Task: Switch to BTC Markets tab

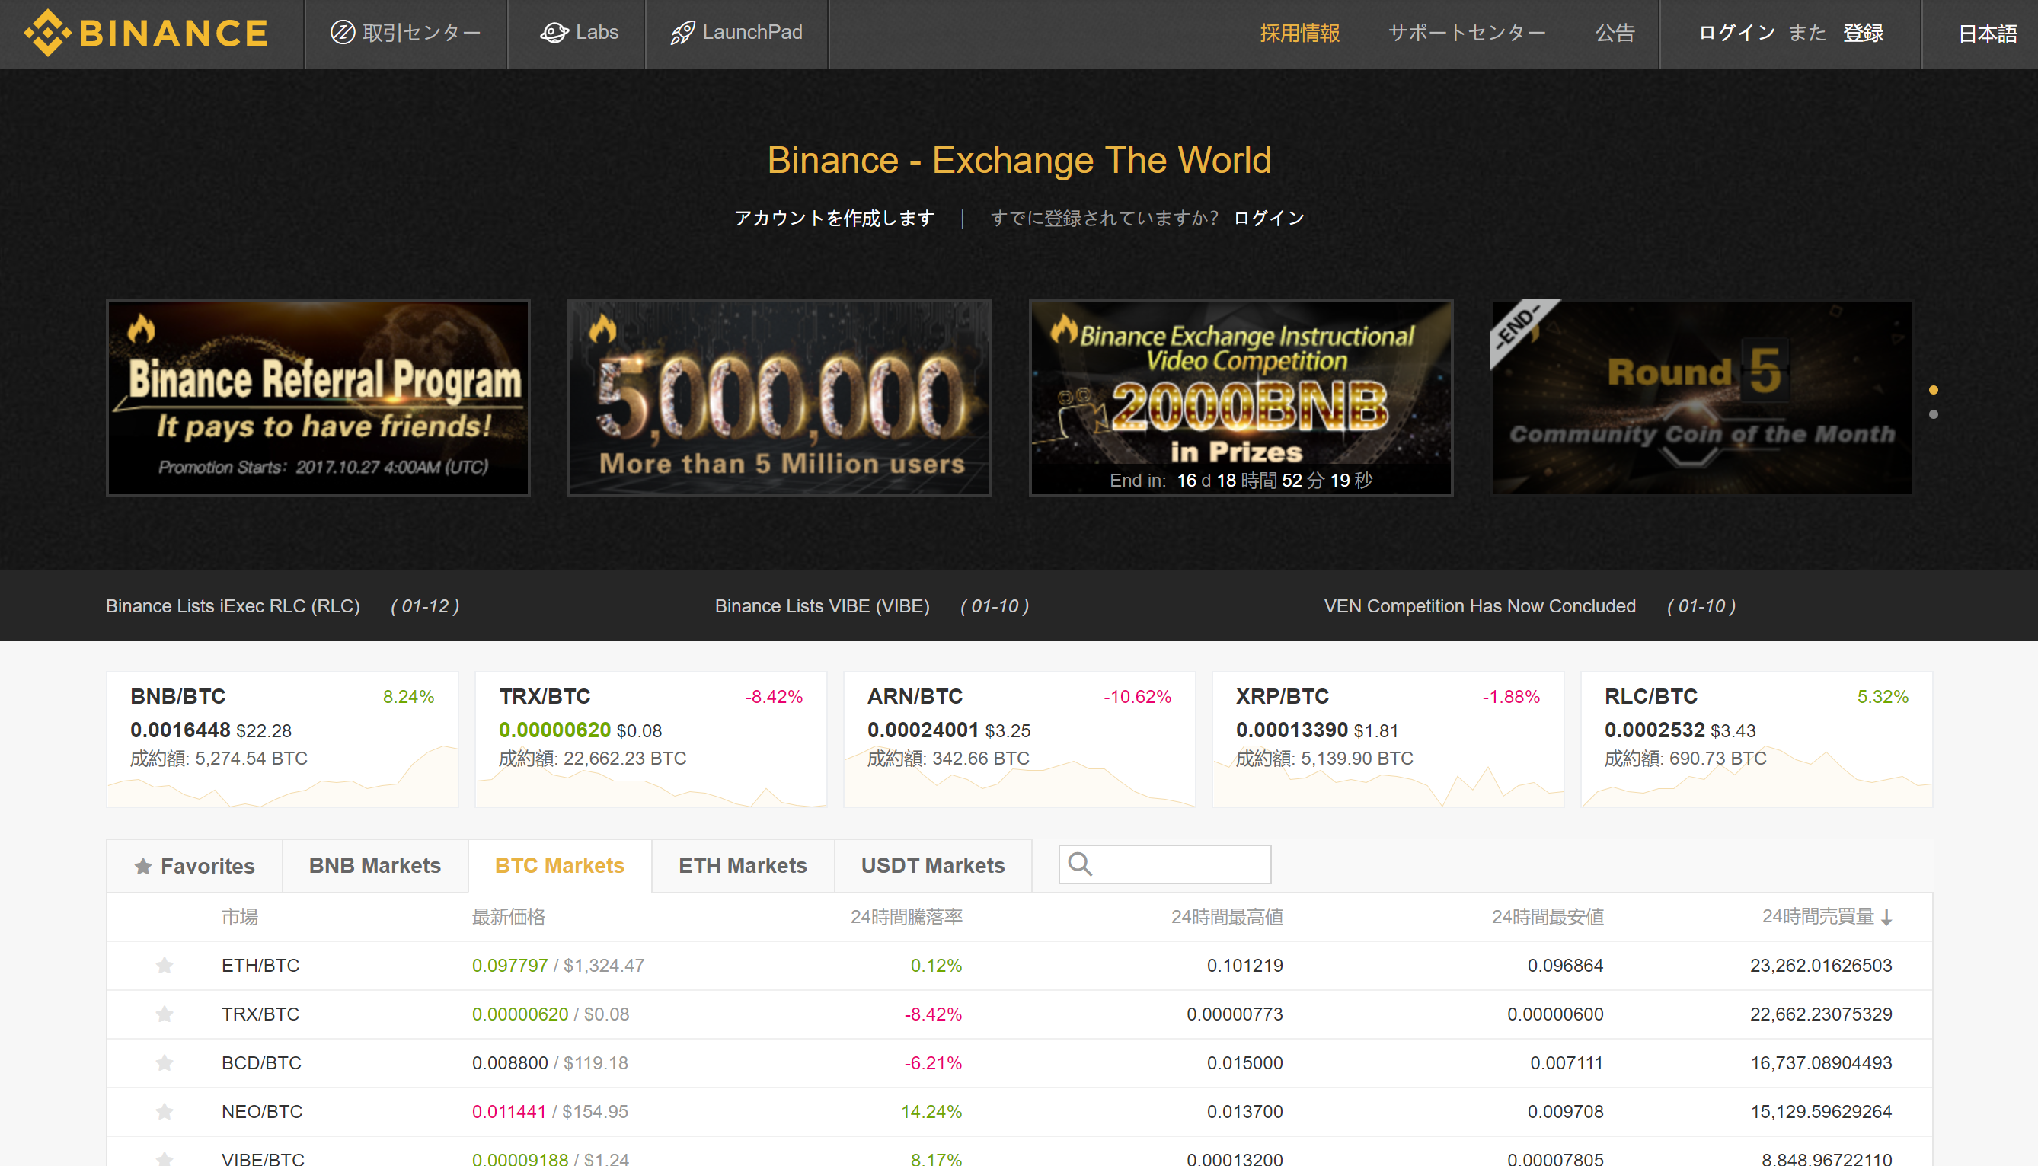Action: click(x=560, y=866)
